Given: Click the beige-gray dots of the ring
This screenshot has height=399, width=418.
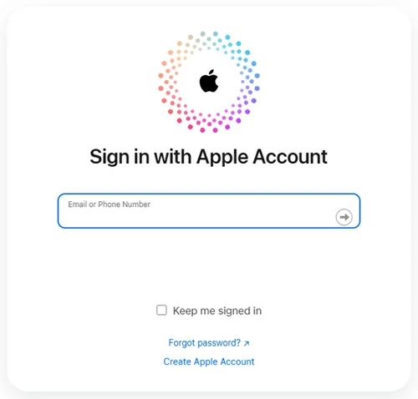Looking at the screenshot, I should 196,42.
